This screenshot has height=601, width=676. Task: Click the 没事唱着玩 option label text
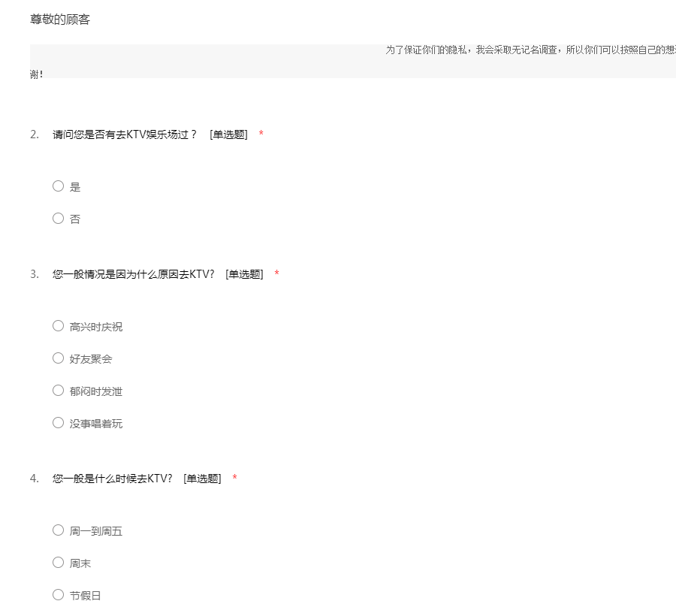click(96, 424)
